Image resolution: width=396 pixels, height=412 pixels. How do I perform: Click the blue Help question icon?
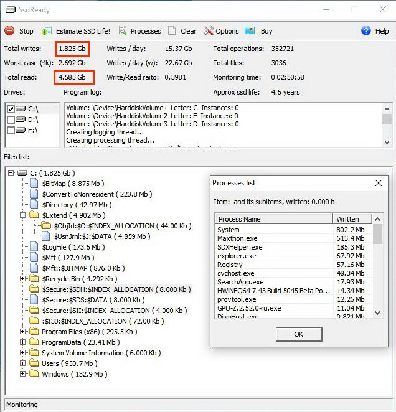365,31
